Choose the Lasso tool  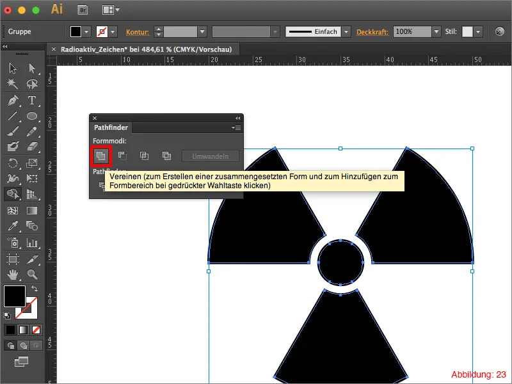[32, 84]
